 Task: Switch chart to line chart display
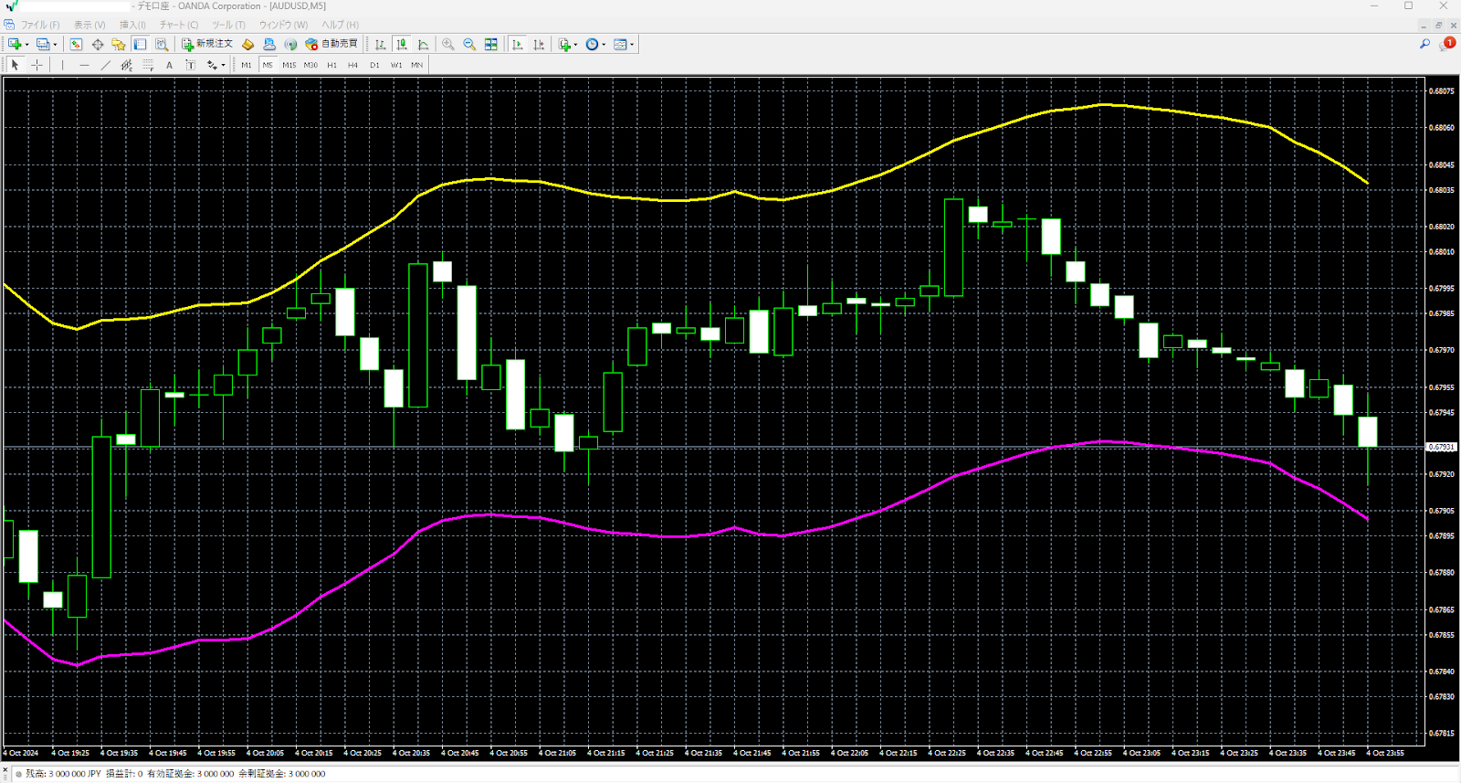tap(423, 44)
